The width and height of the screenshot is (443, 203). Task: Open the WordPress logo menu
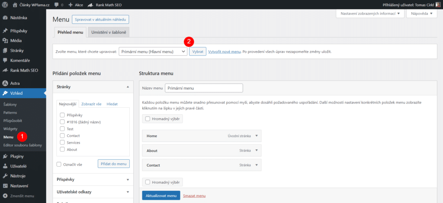(x=5, y=4)
